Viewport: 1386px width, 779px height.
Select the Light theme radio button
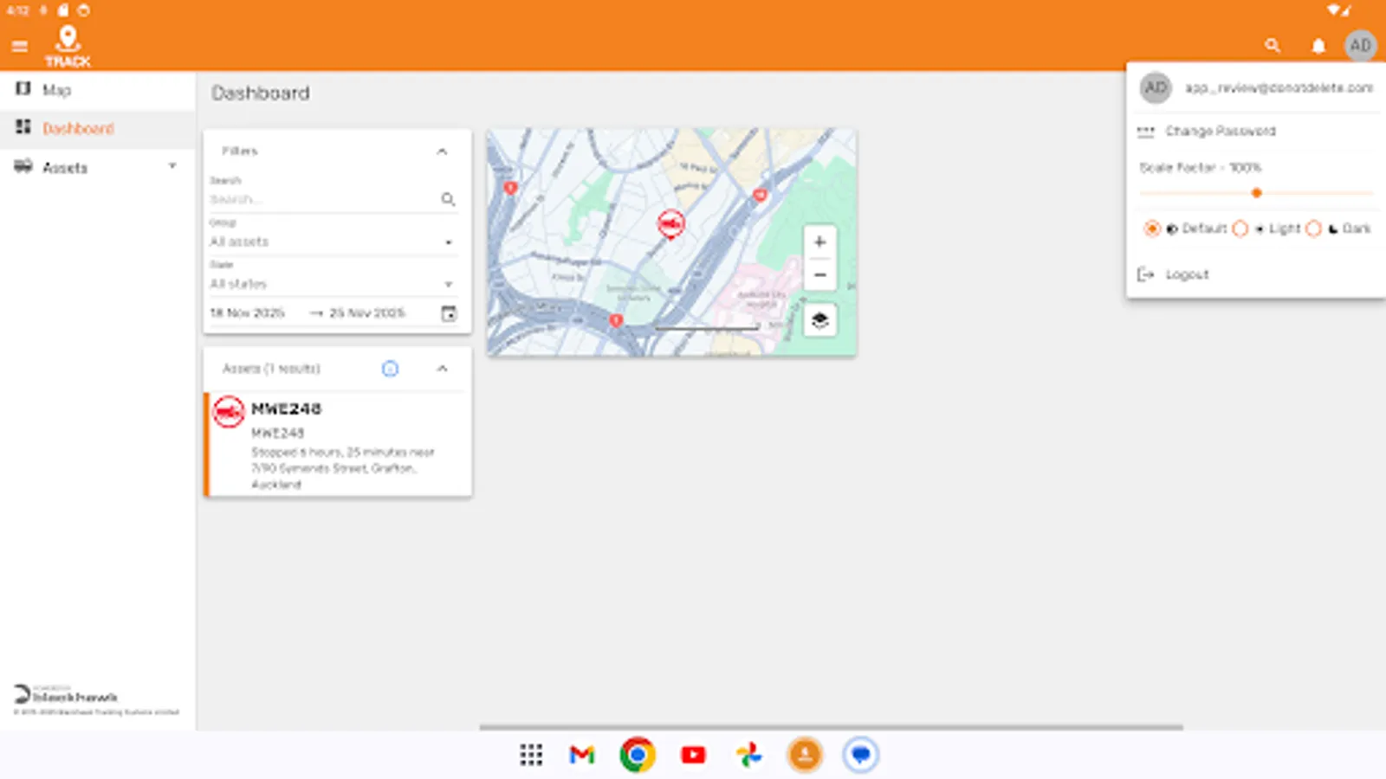coord(1240,229)
